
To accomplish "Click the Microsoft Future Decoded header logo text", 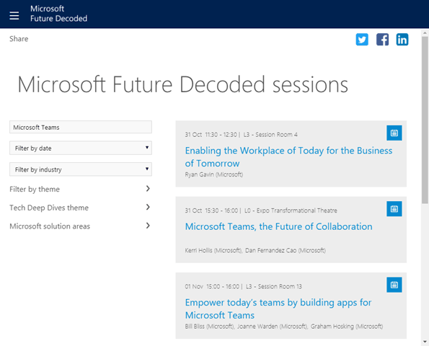I will (59, 14).
